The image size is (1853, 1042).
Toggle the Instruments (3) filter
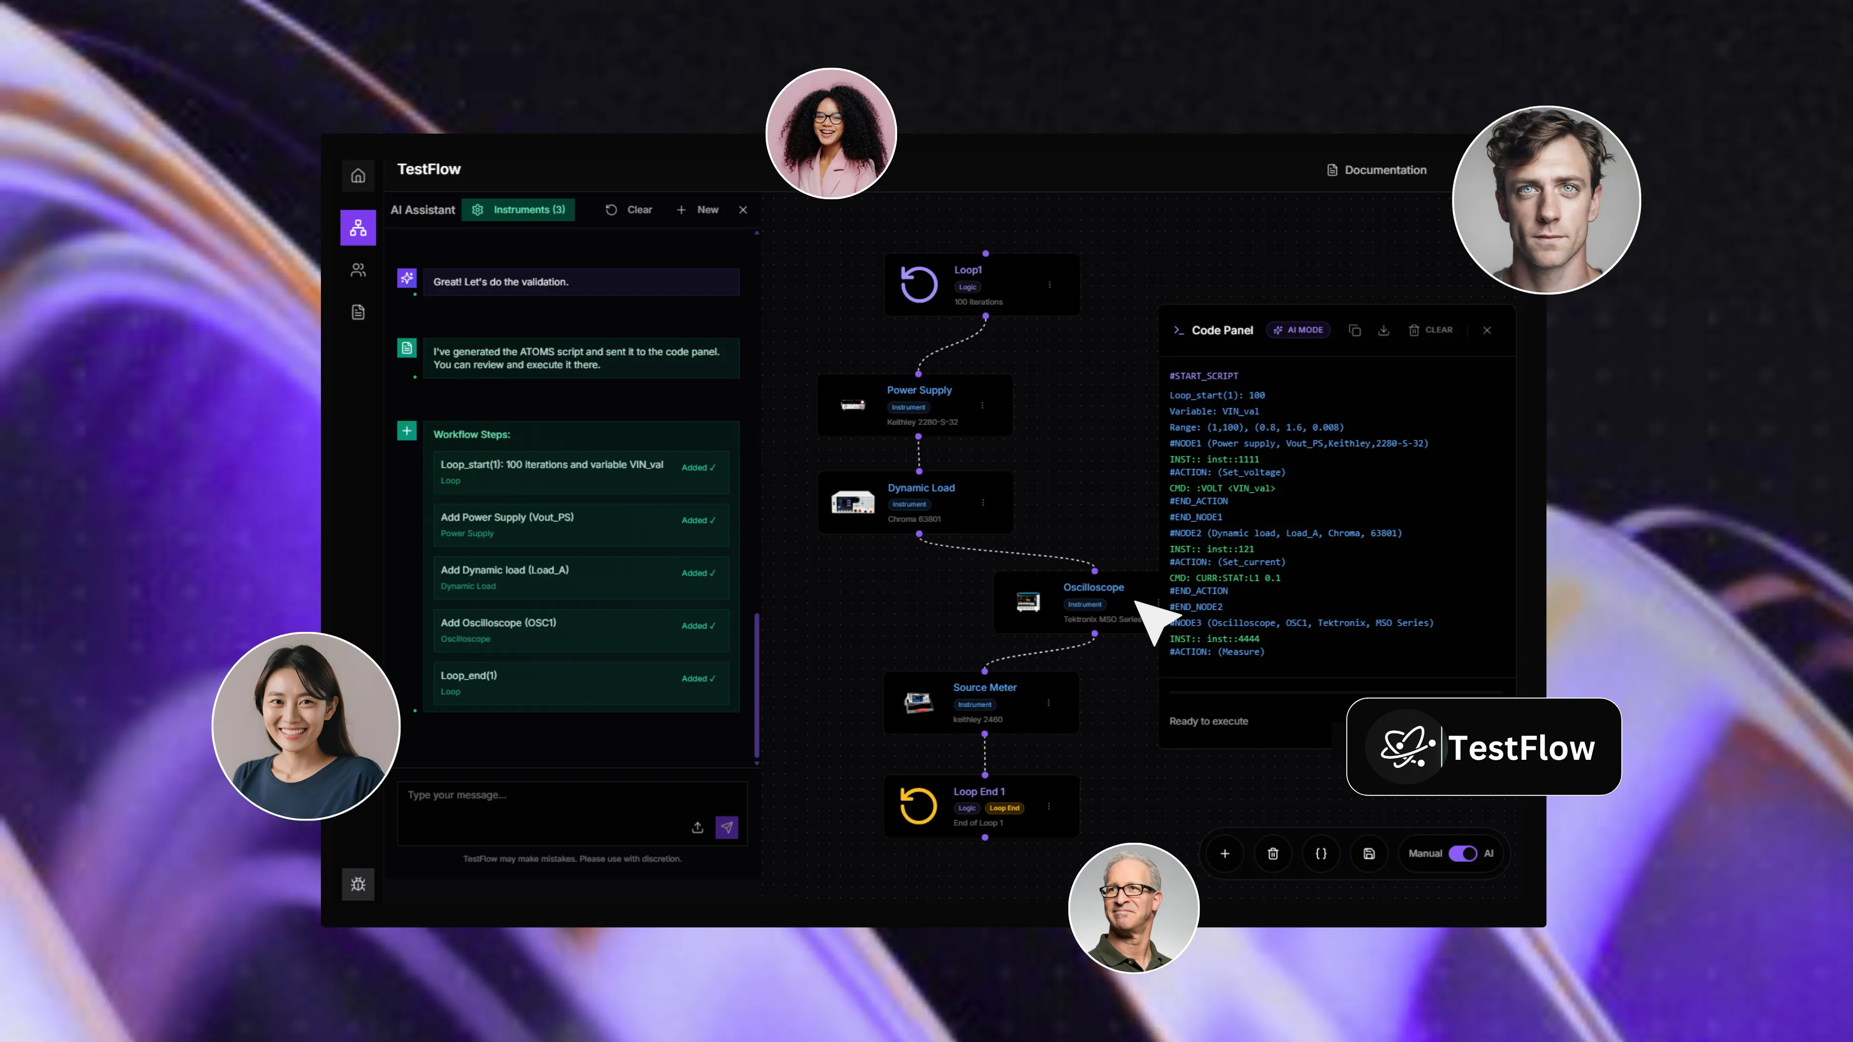point(519,210)
